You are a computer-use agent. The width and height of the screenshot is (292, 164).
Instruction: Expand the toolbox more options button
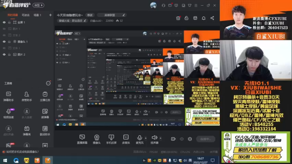(48, 83)
